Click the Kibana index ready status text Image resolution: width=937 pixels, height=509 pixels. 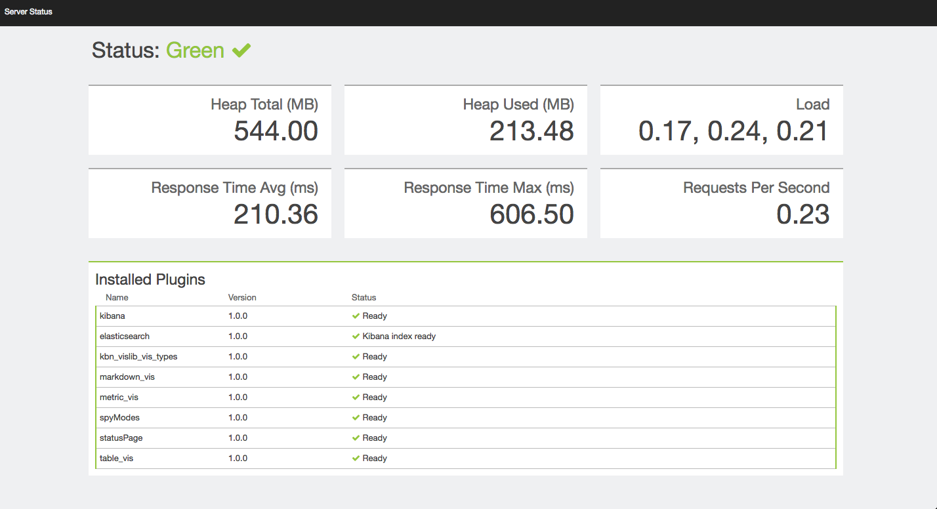click(399, 336)
